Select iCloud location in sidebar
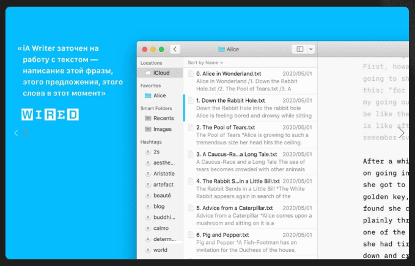Image resolution: width=415 pixels, height=266 pixels. tap(160, 73)
